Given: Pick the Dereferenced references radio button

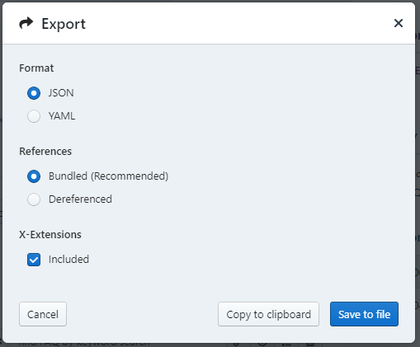Looking at the screenshot, I should coord(34,199).
